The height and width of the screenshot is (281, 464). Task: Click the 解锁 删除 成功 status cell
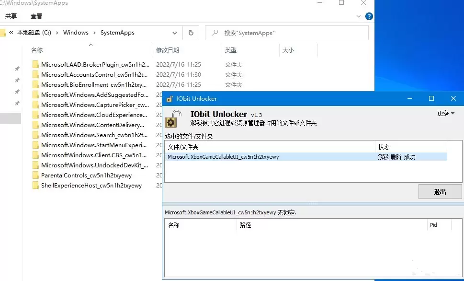pyautogui.click(x=396, y=157)
